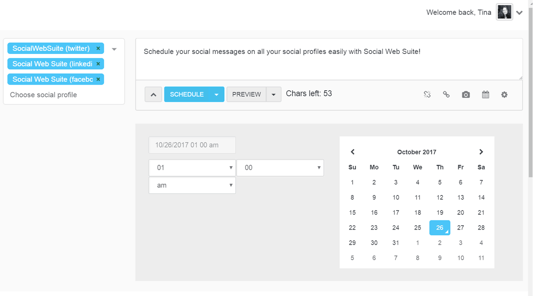Screen dimensions: 533x296
Task: Remove SocialWebSuite (twitter) profile tag
Action: click(98, 48)
